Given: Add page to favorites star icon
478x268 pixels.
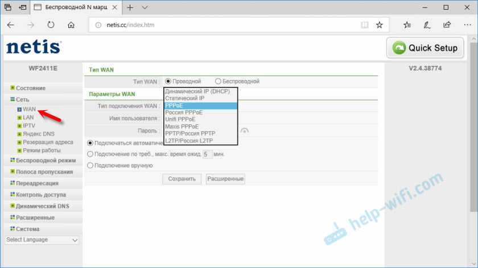Looking at the screenshot, I should pos(380,25).
